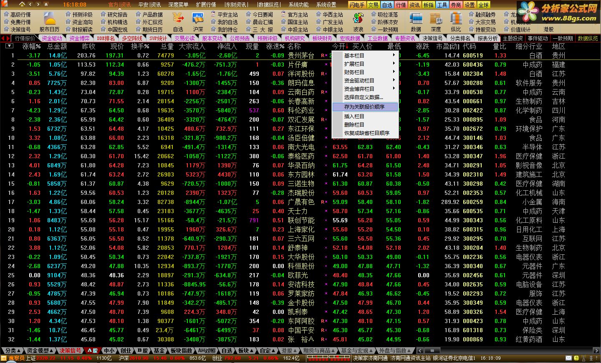This screenshot has height=363, width=601.
Task: Click the forward arrow navigation icon
Action: 38,5
